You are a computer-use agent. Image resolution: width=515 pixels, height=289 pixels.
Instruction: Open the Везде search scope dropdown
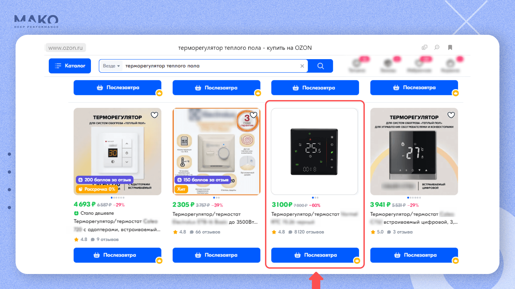pos(111,66)
